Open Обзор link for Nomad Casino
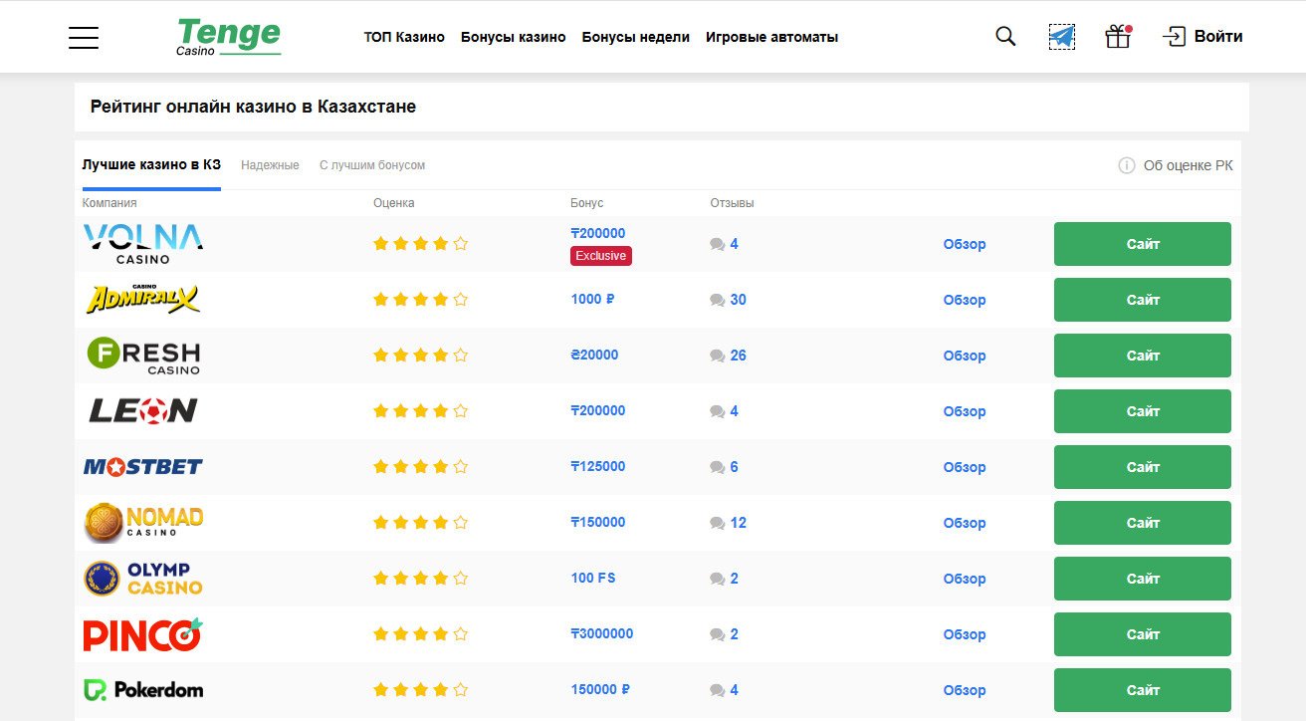The height and width of the screenshot is (721, 1306). pyautogui.click(x=965, y=523)
